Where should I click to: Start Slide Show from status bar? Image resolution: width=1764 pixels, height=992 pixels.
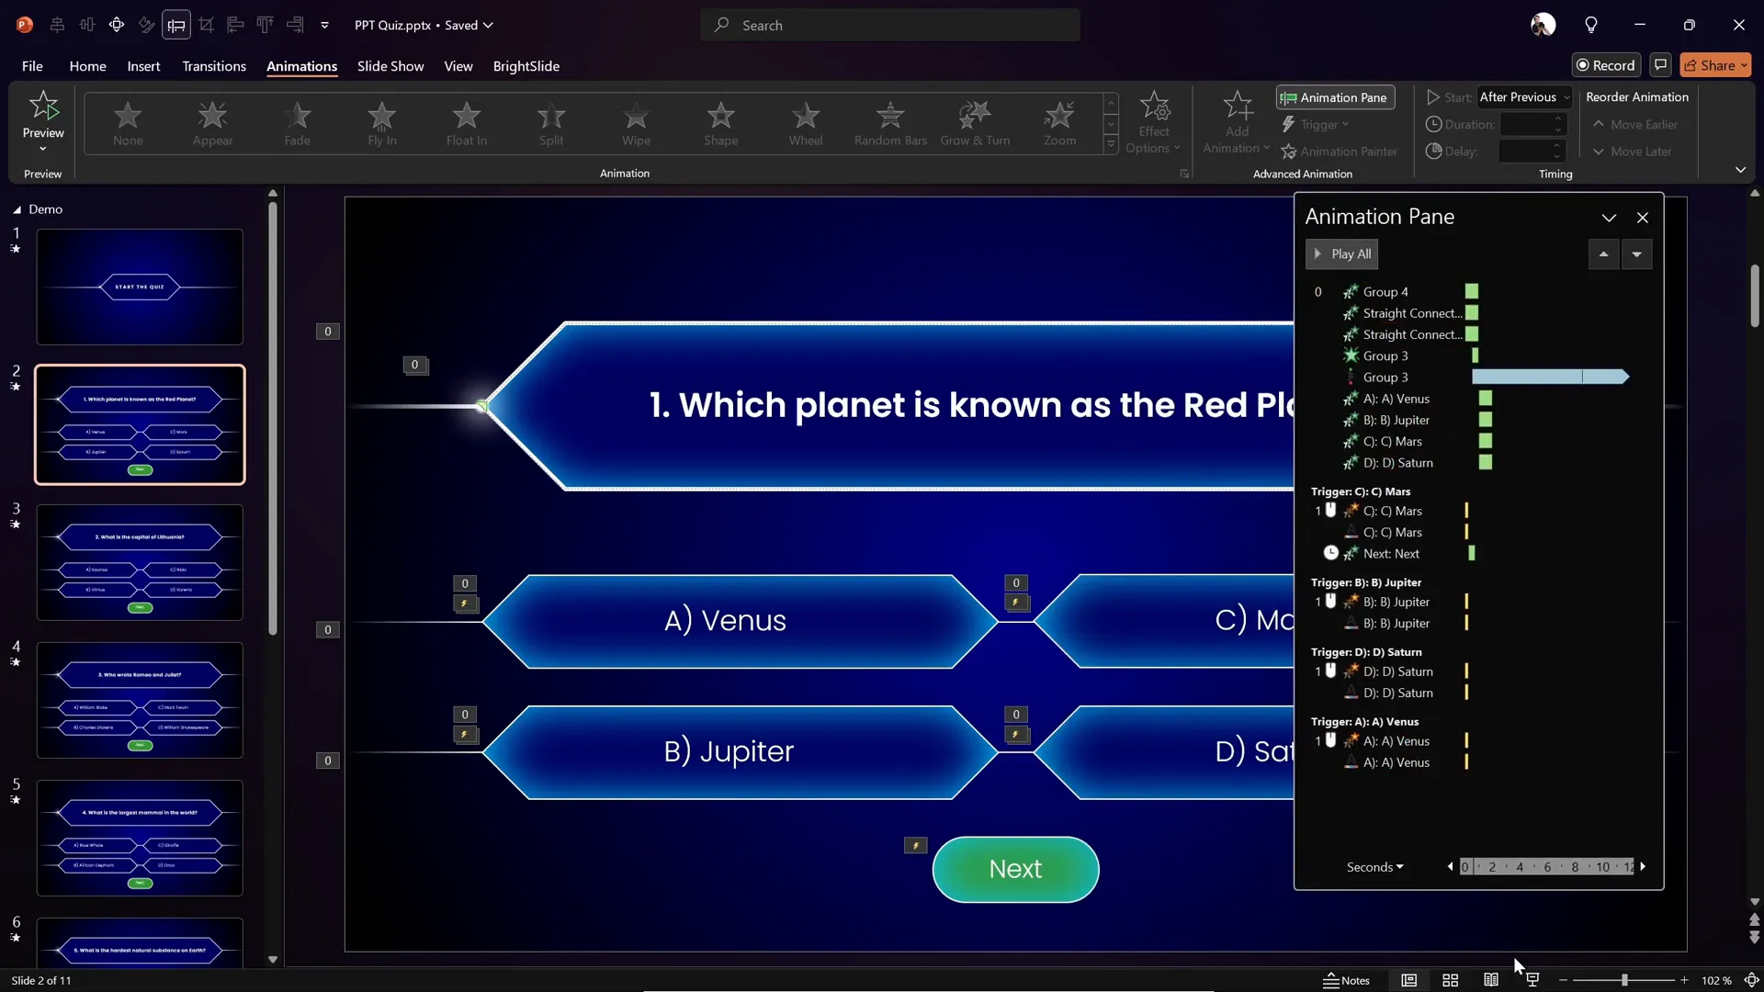tap(1532, 980)
